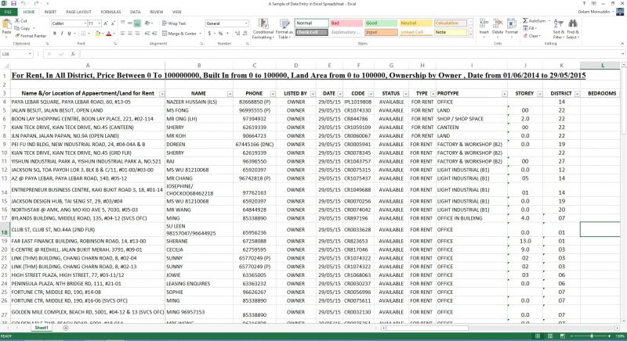Toggle Wrap Text for the cell

(176, 24)
